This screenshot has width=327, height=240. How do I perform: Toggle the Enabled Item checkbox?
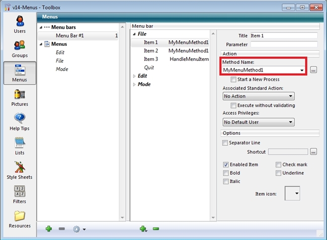click(x=225, y=165)
